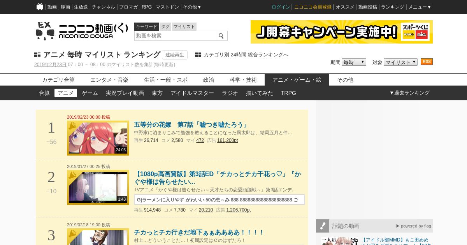Click ad points 161,200pt link
The width and height of the screenshot is (467, 245).
point(228,140)
